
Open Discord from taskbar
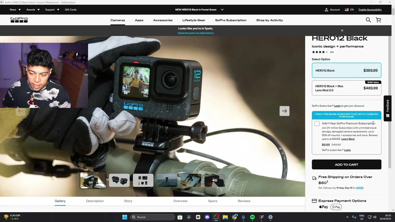(x=207, y=217)
